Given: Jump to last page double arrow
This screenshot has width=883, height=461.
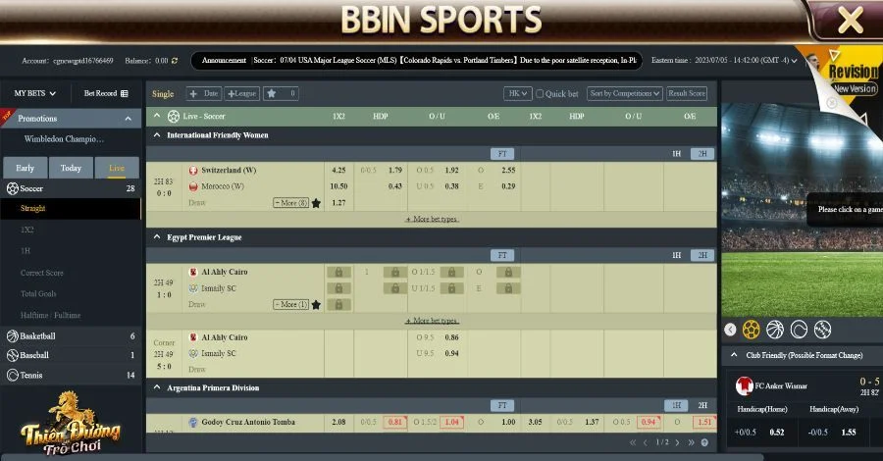Looking at the screenshot, I should [x=691, y=442].
